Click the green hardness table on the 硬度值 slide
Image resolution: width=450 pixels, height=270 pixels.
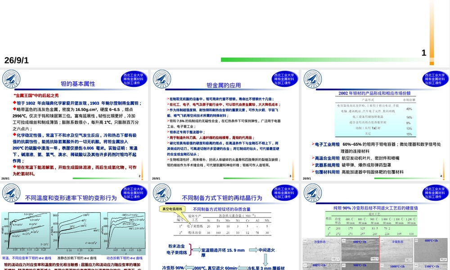pos(371,224)
